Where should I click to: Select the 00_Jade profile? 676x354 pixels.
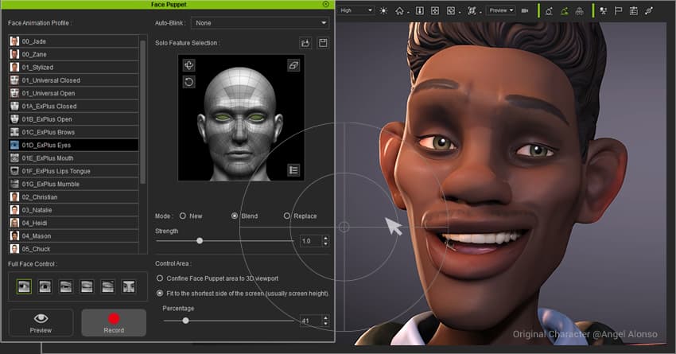[x=74, y=41]
